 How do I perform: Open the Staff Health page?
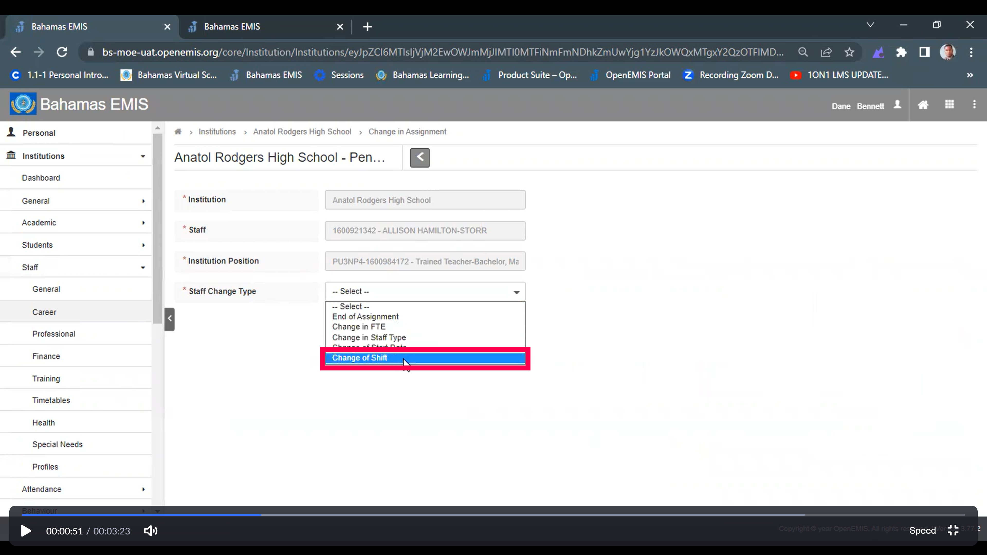[x=76, y=422]
